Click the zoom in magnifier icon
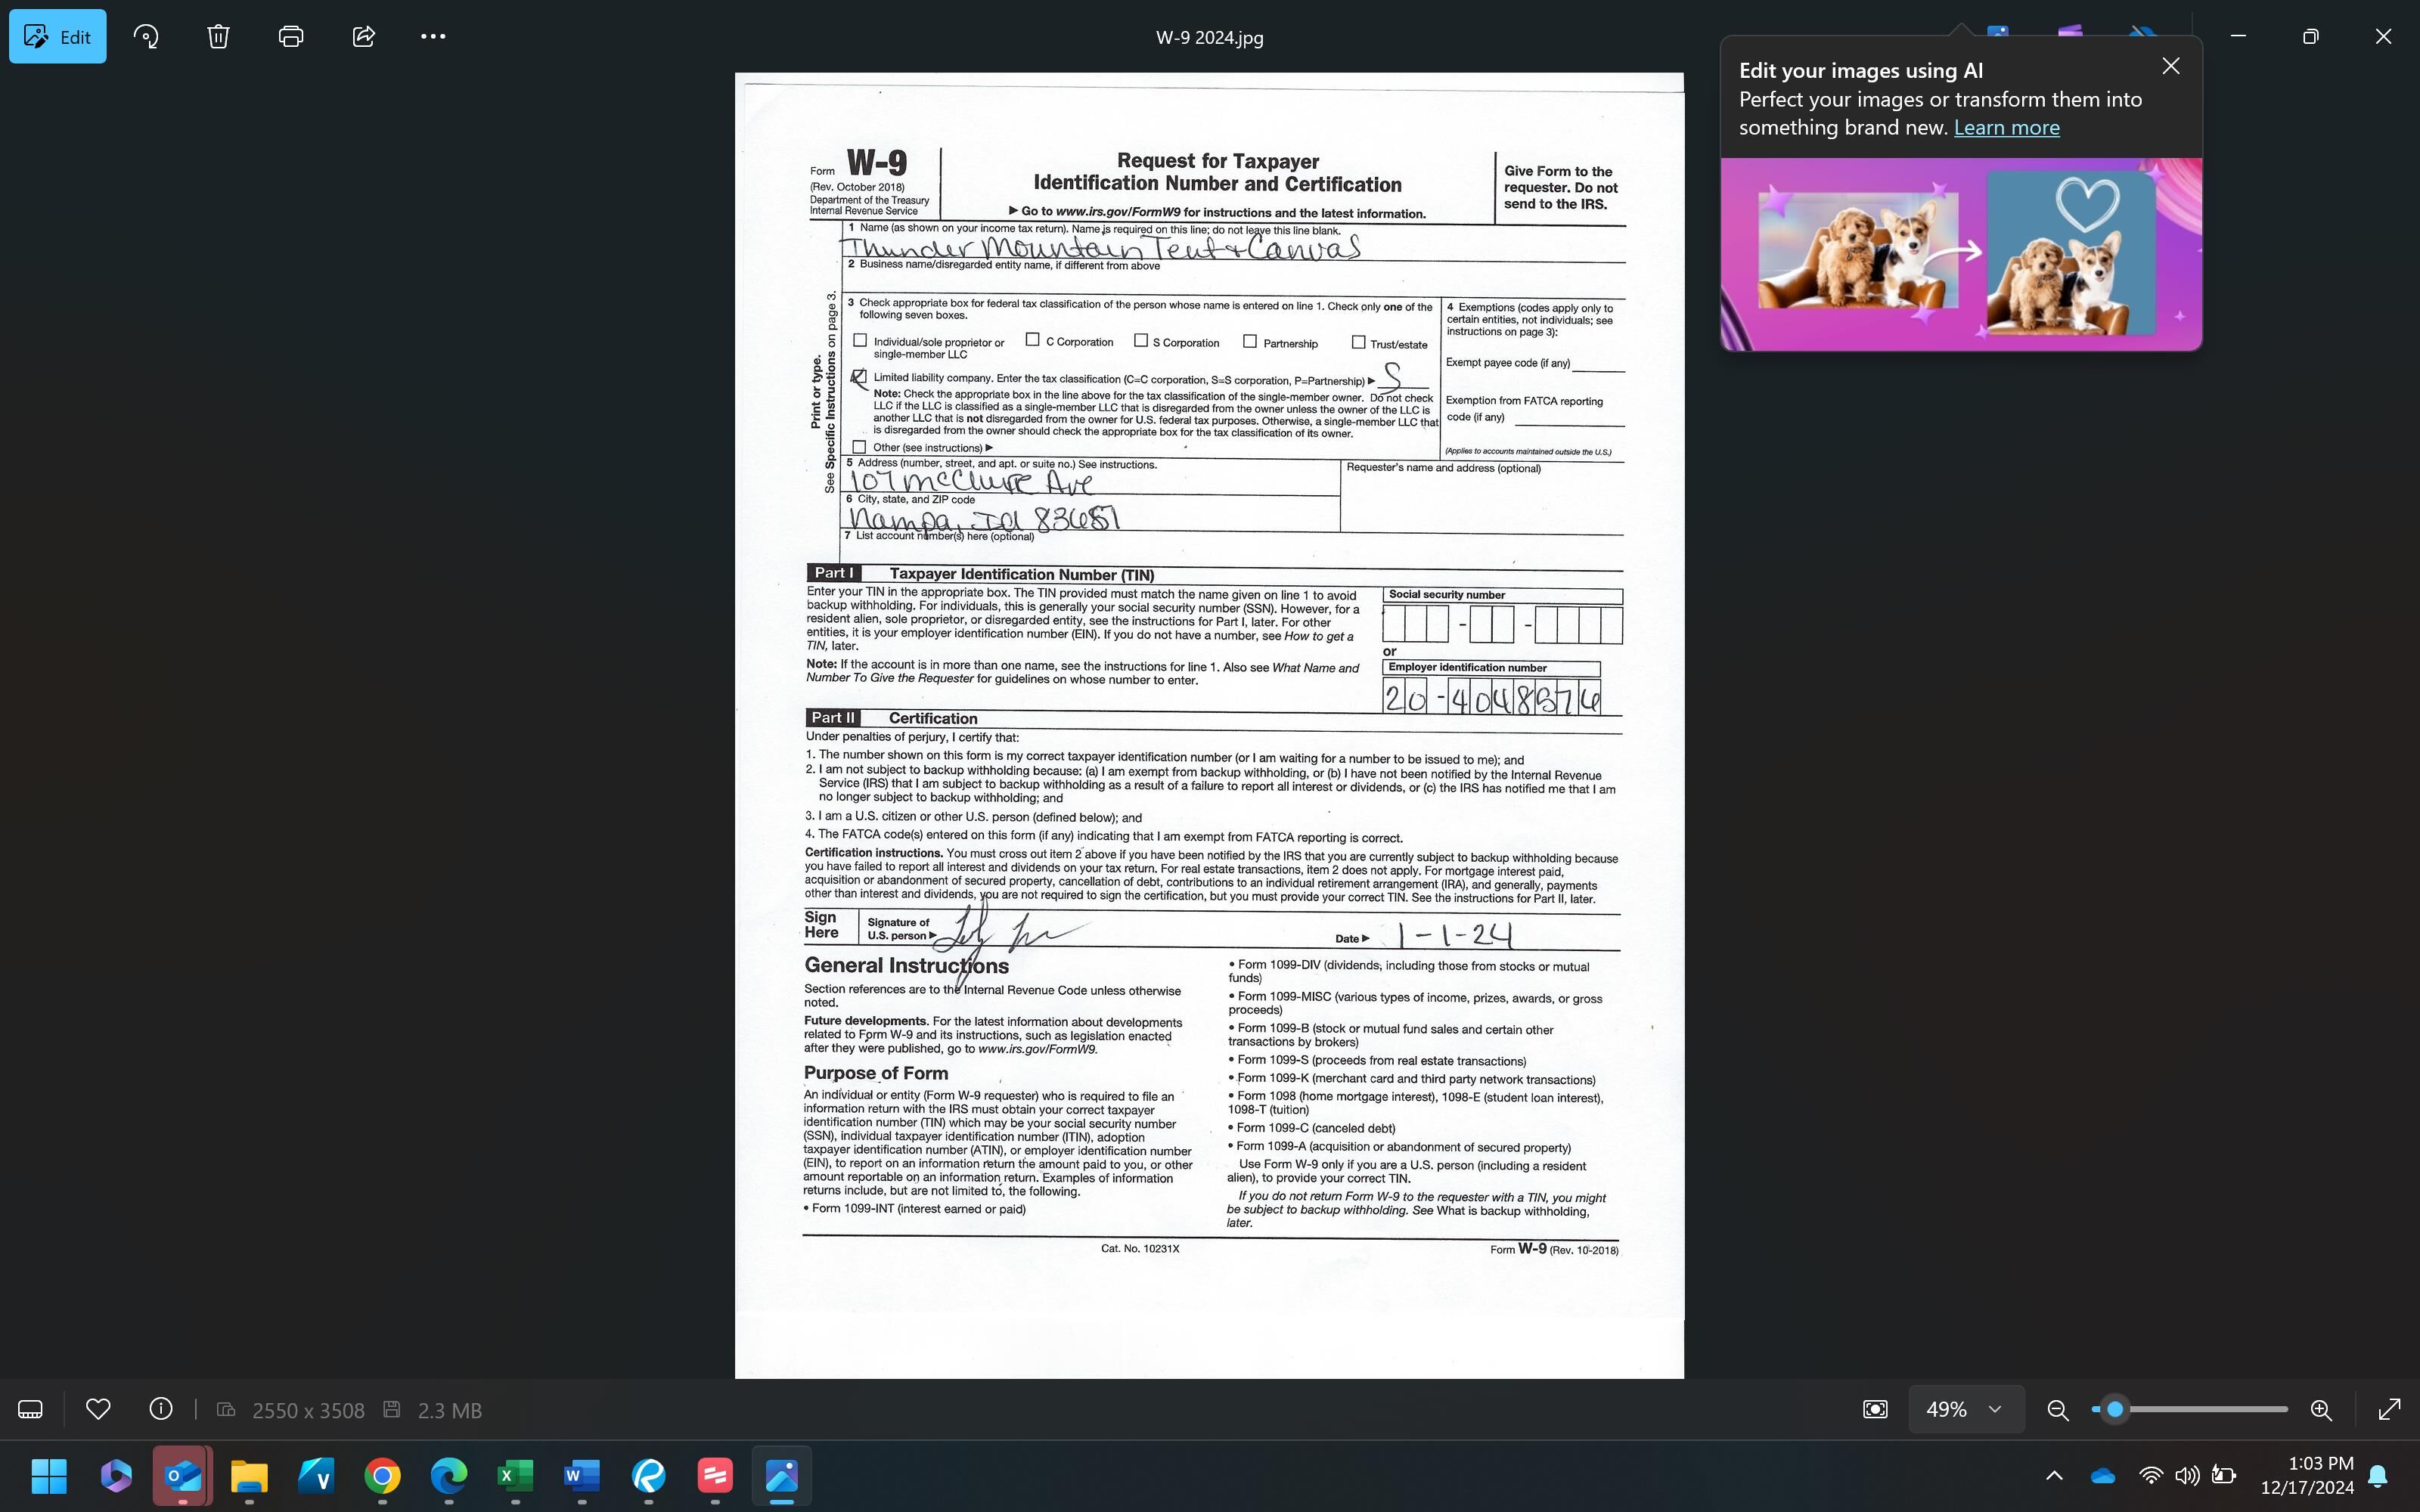This screenshot has width=2420, height=1512. [2321, 1409]
